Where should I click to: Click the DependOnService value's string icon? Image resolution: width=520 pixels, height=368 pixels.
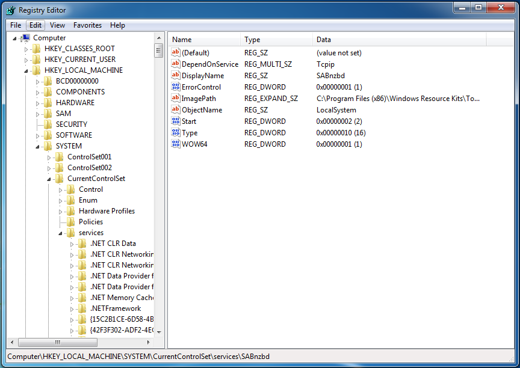point(175,64)
